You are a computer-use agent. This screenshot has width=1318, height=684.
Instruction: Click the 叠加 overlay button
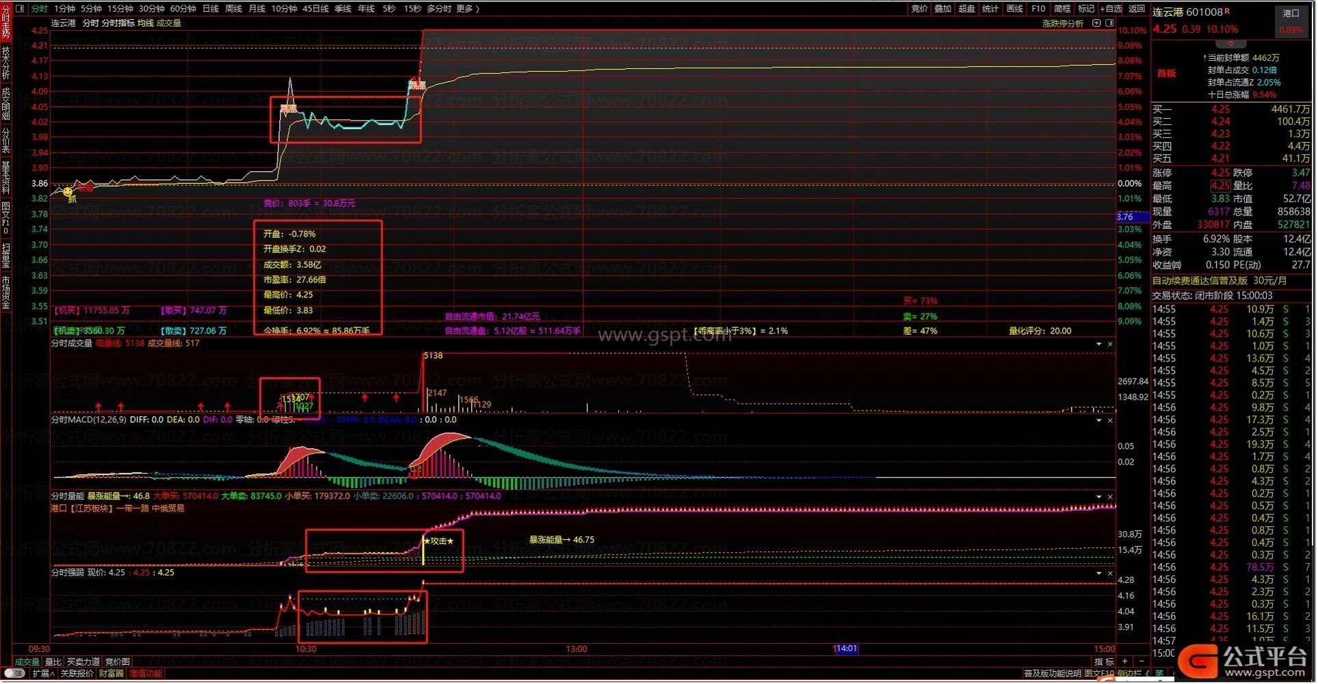[943, 8]
